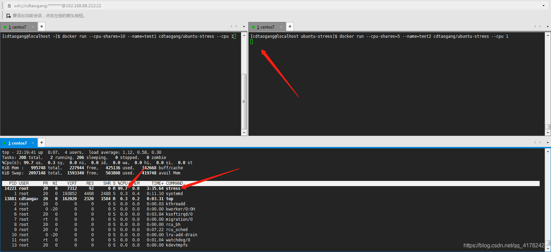Image resolution: width=551 pixels, height=252 pixels.
Task: Open tab list dropdown in bottom pane
Action: 548,142
